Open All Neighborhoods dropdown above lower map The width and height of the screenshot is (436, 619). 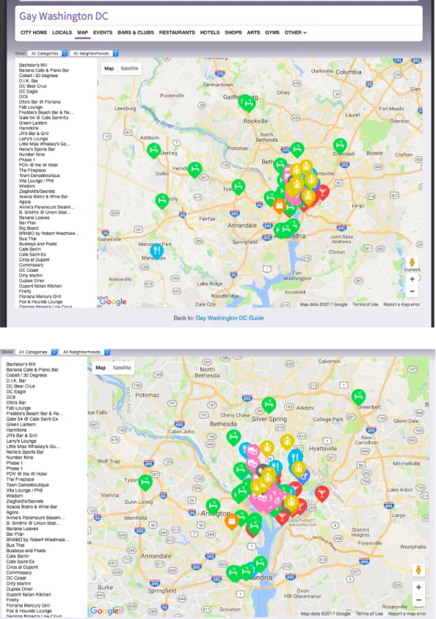click(84, 352)
